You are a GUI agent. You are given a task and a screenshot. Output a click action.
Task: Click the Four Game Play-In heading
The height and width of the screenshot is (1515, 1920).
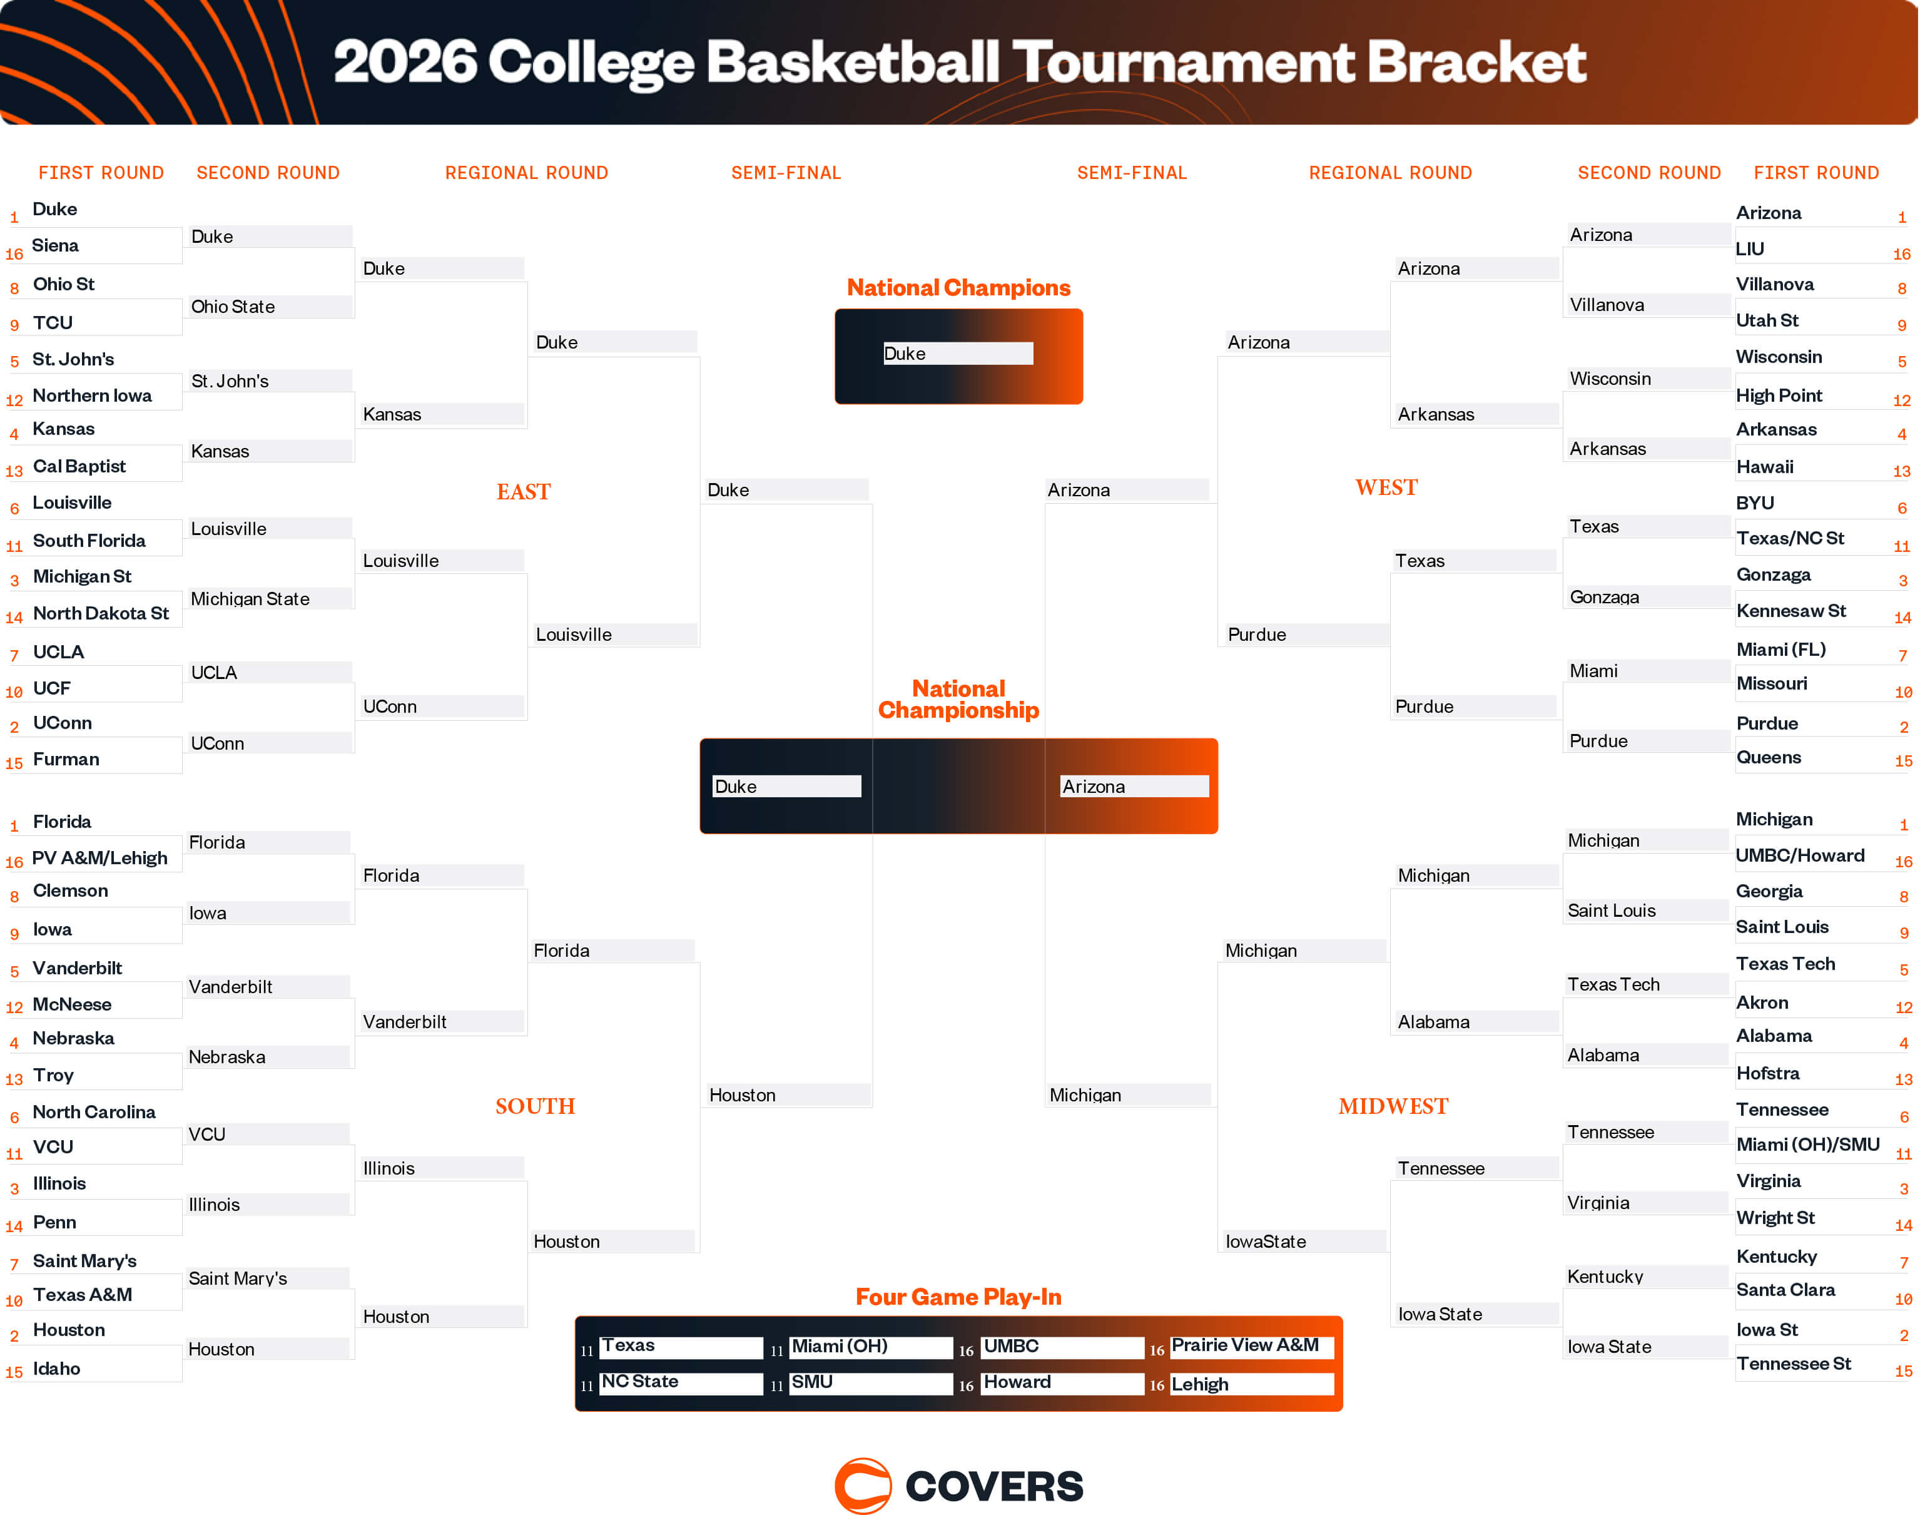point(958,1298)
